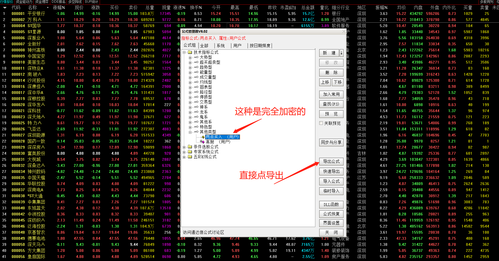Click the 查找(F3) button

pyautogui.click(x=331, y=104)
